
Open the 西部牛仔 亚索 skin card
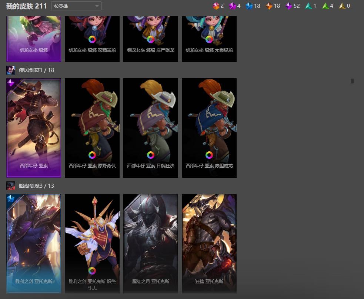click(x=34, y=128)
